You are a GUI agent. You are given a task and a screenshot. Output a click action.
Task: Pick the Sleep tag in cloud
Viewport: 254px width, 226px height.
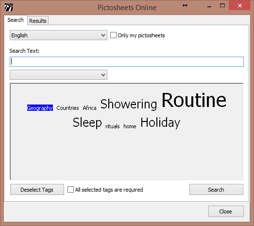87,123
